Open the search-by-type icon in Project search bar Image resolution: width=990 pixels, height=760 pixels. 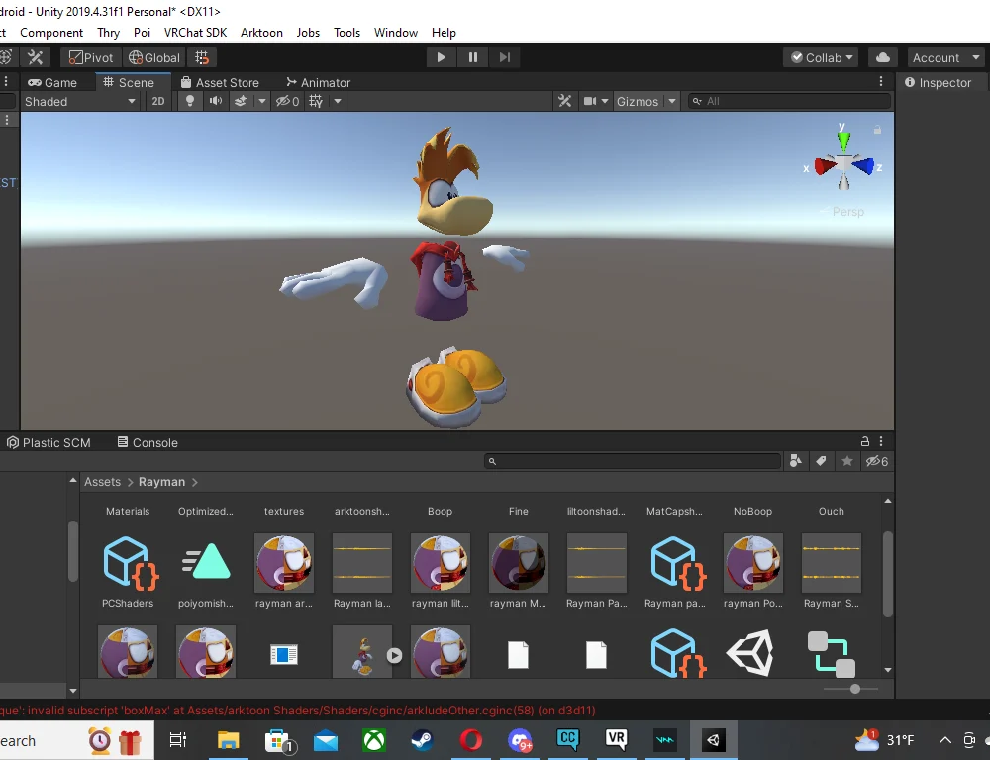[x=796, y=461]
